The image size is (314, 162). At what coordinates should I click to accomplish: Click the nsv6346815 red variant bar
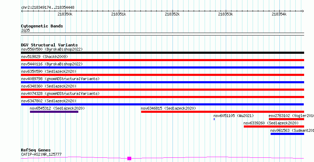pyautogui.click(x=223, y=112)
